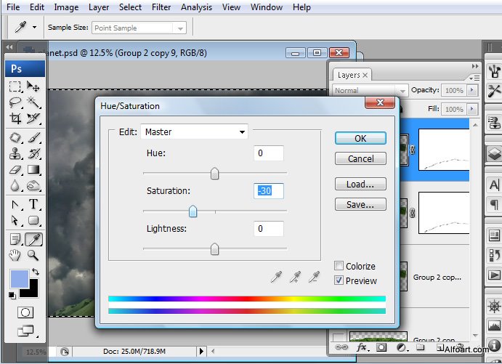Enable the Colorize checkbox
502x364 pixels.
coord(339,267)
